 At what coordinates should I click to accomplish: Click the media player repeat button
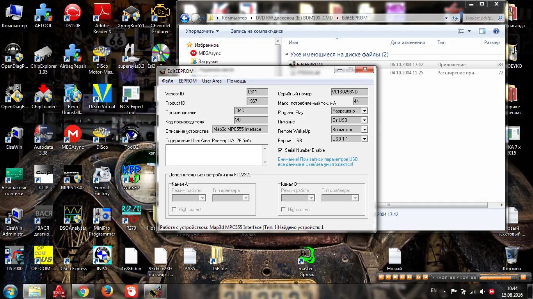click(418, 277)
